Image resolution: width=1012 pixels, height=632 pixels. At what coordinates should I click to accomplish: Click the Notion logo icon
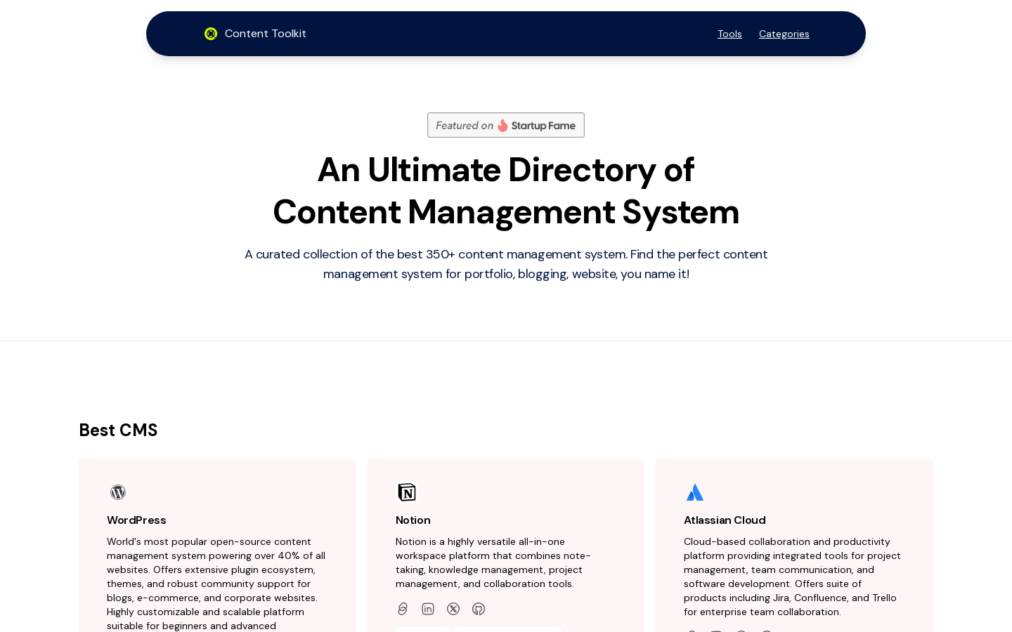point(407,492)
